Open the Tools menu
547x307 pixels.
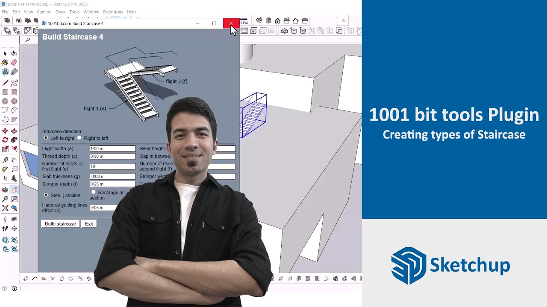click(74, 12)
